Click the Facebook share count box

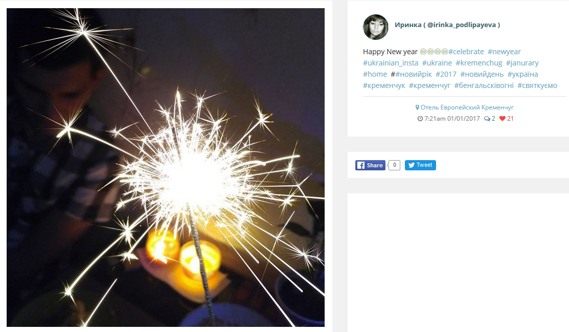tap(395, 165)
